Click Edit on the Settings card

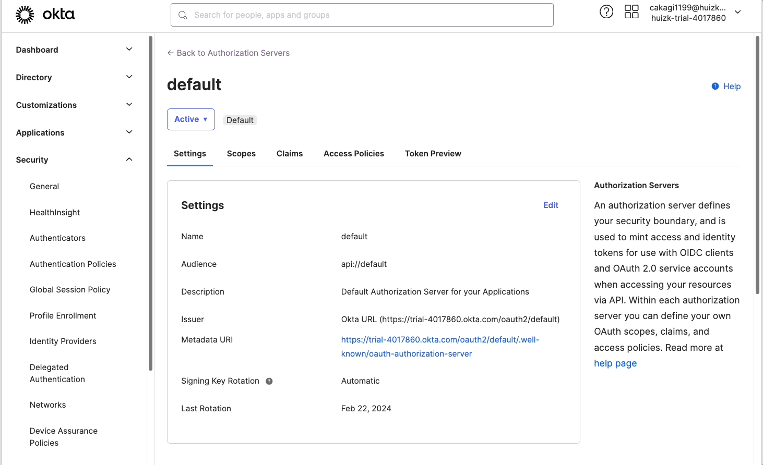tap(551, 205)
